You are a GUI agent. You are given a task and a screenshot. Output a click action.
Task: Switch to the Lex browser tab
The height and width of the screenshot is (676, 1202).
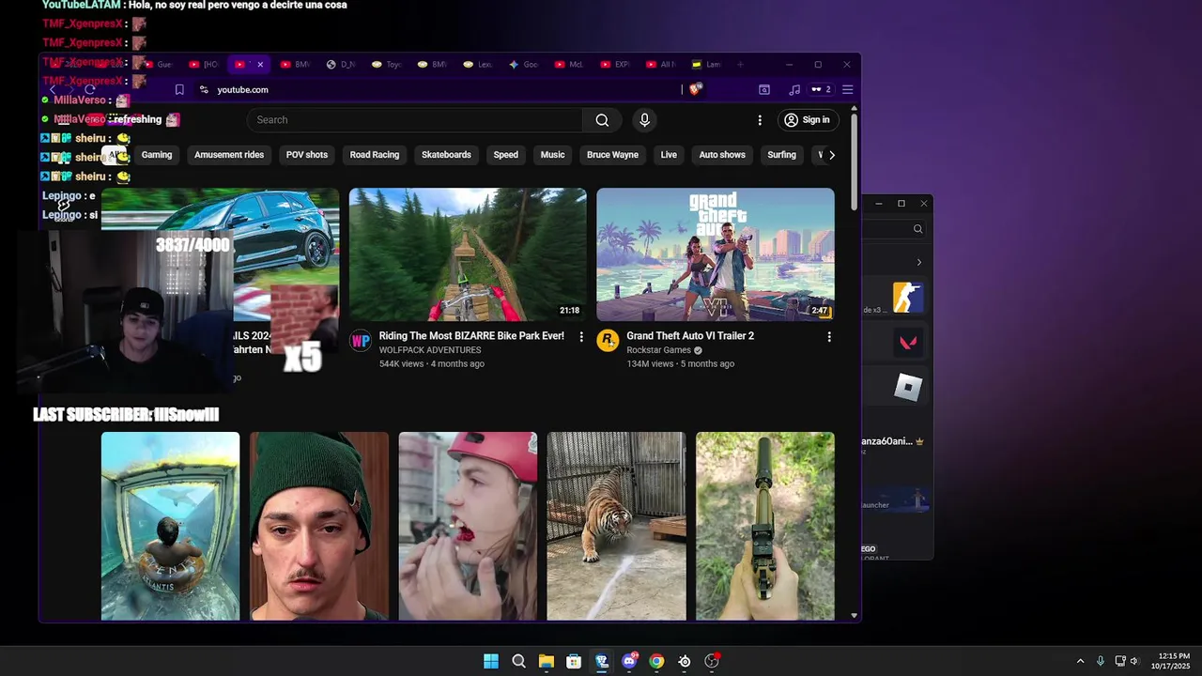click(x=478, y=65)
